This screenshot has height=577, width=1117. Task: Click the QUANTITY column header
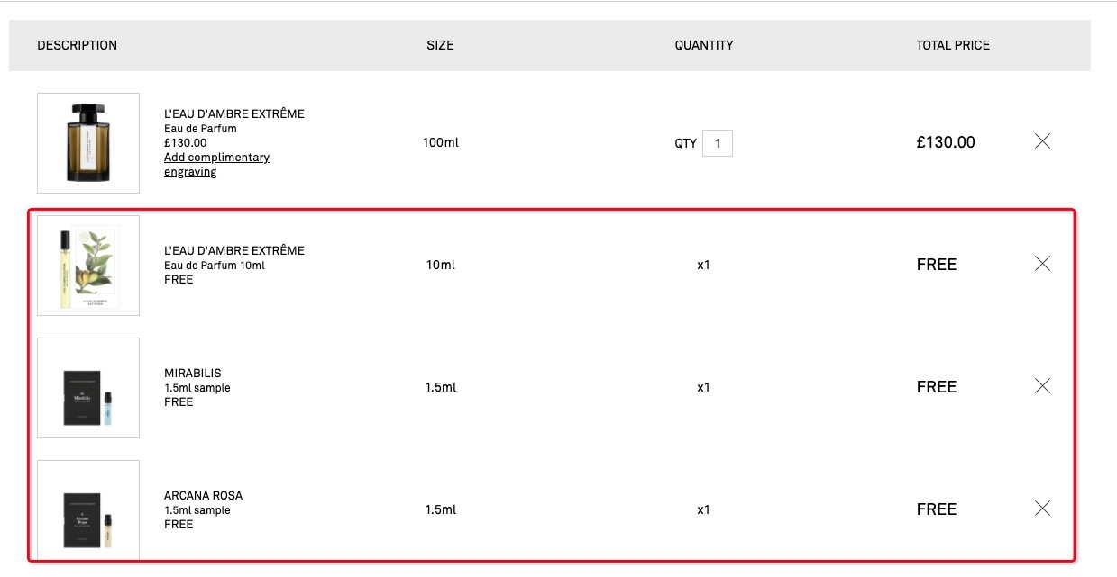tap(704, 45)
